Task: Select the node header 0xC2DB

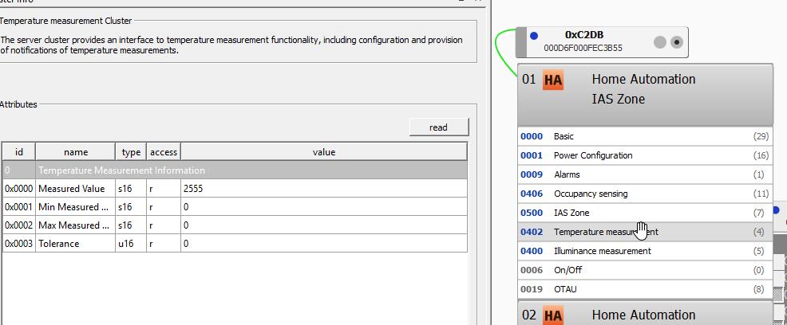Action: (x=602, y=42)
